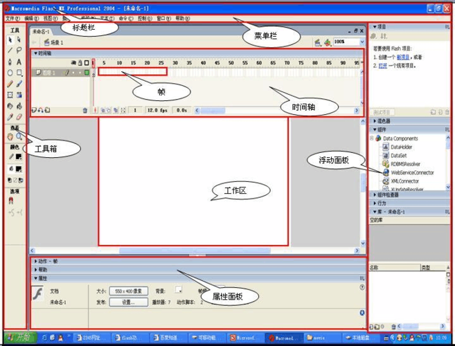Open the 视图 View menu
Image resolution: width=455 pixels, height=346 pixels.
tap(51, 18)
